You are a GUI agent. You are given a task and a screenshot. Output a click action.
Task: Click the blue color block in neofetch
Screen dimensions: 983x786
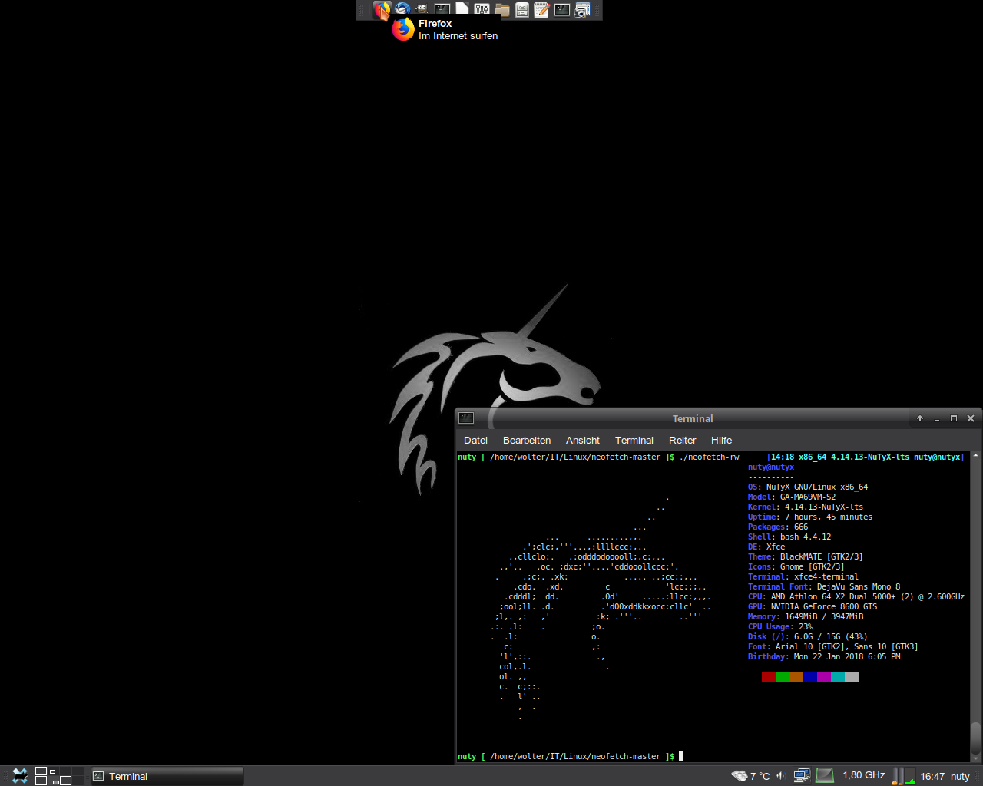[810, 676]
